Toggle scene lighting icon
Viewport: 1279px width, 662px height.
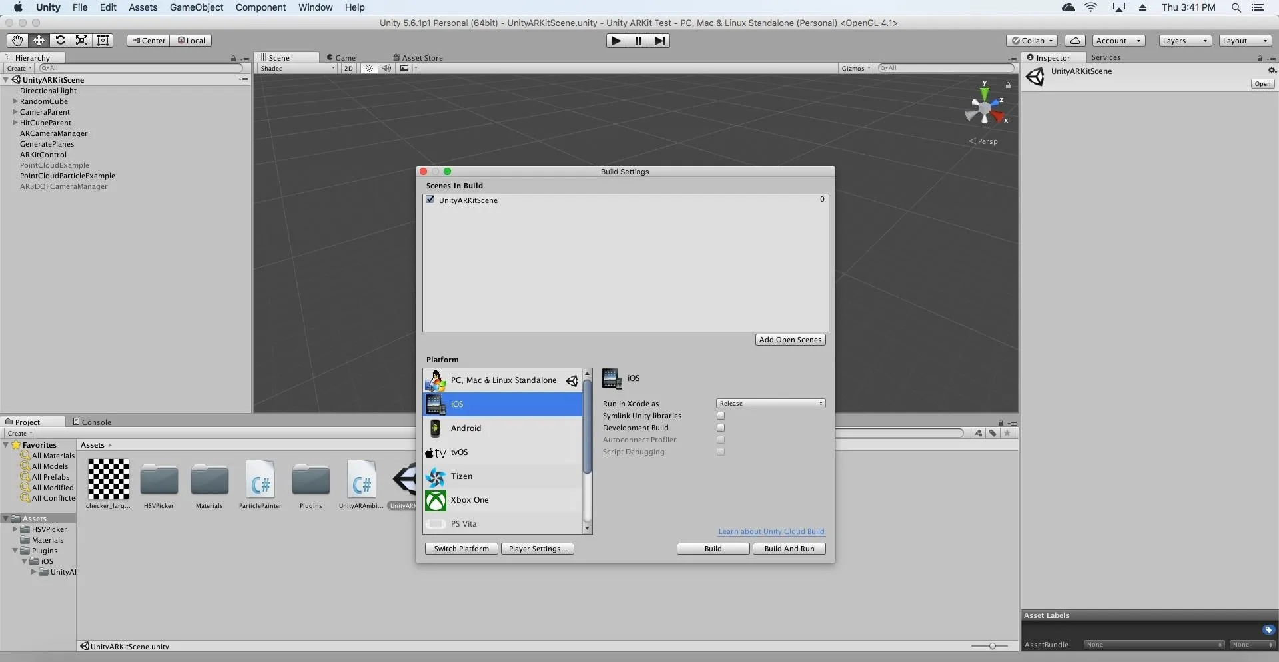pyautogui.click(x=369, y=68)
